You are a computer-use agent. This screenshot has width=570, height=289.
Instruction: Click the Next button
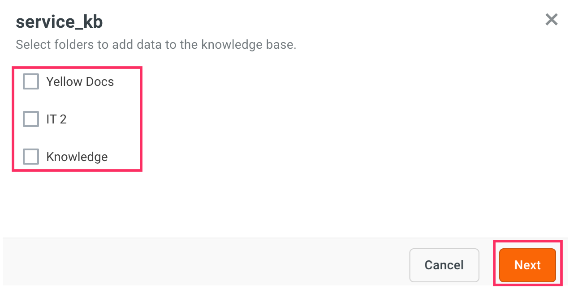[x=527, y=265]
